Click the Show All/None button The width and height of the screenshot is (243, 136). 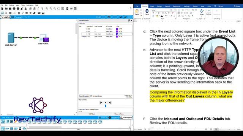[x=119, y=114]
